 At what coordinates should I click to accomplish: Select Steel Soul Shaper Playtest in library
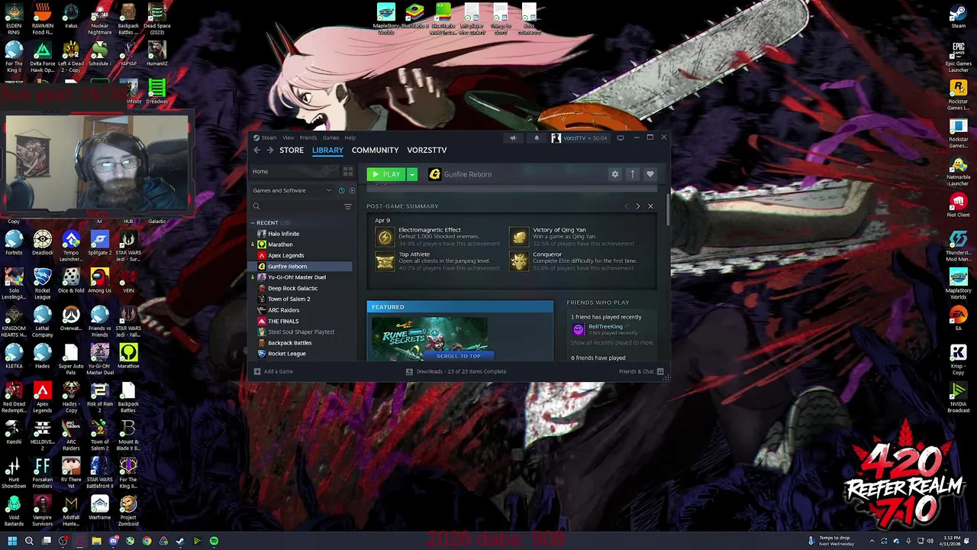coord(301,332)
